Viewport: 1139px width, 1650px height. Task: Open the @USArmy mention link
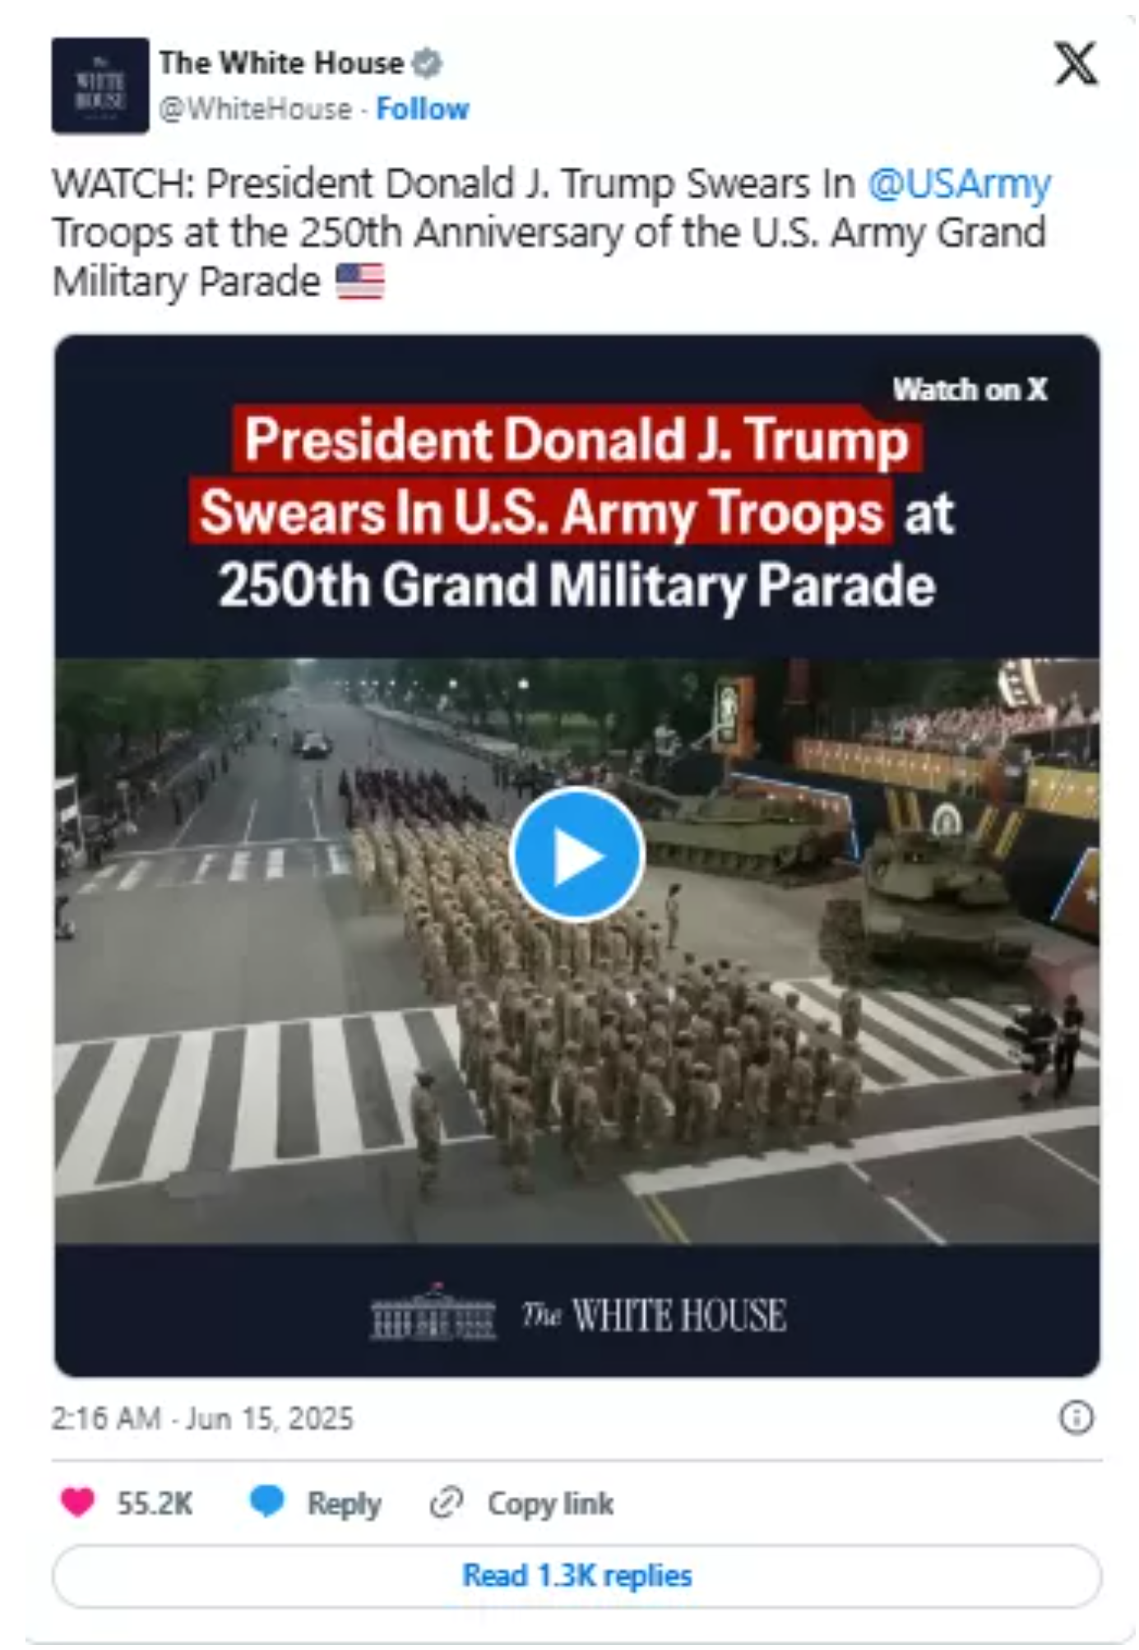point(959,183)
